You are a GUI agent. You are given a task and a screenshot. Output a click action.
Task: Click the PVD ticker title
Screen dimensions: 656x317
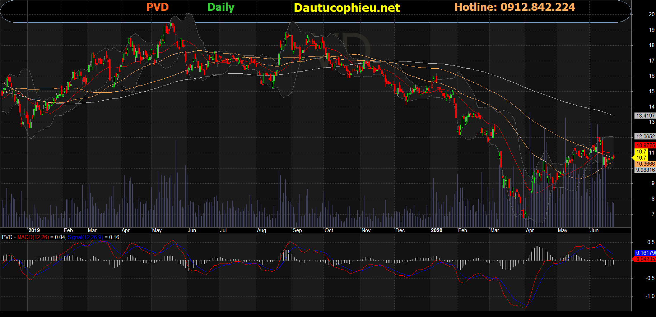pyautogui.click(x=157, y=7)
